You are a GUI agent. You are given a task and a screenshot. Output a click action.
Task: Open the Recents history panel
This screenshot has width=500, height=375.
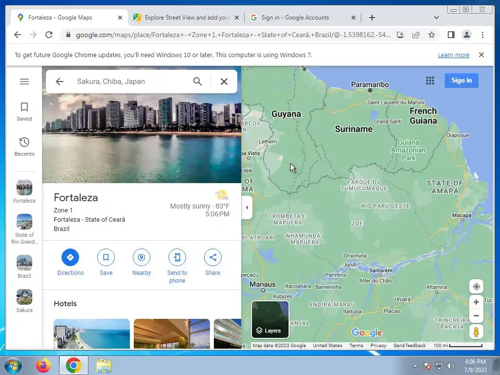[x=24, y=147]
